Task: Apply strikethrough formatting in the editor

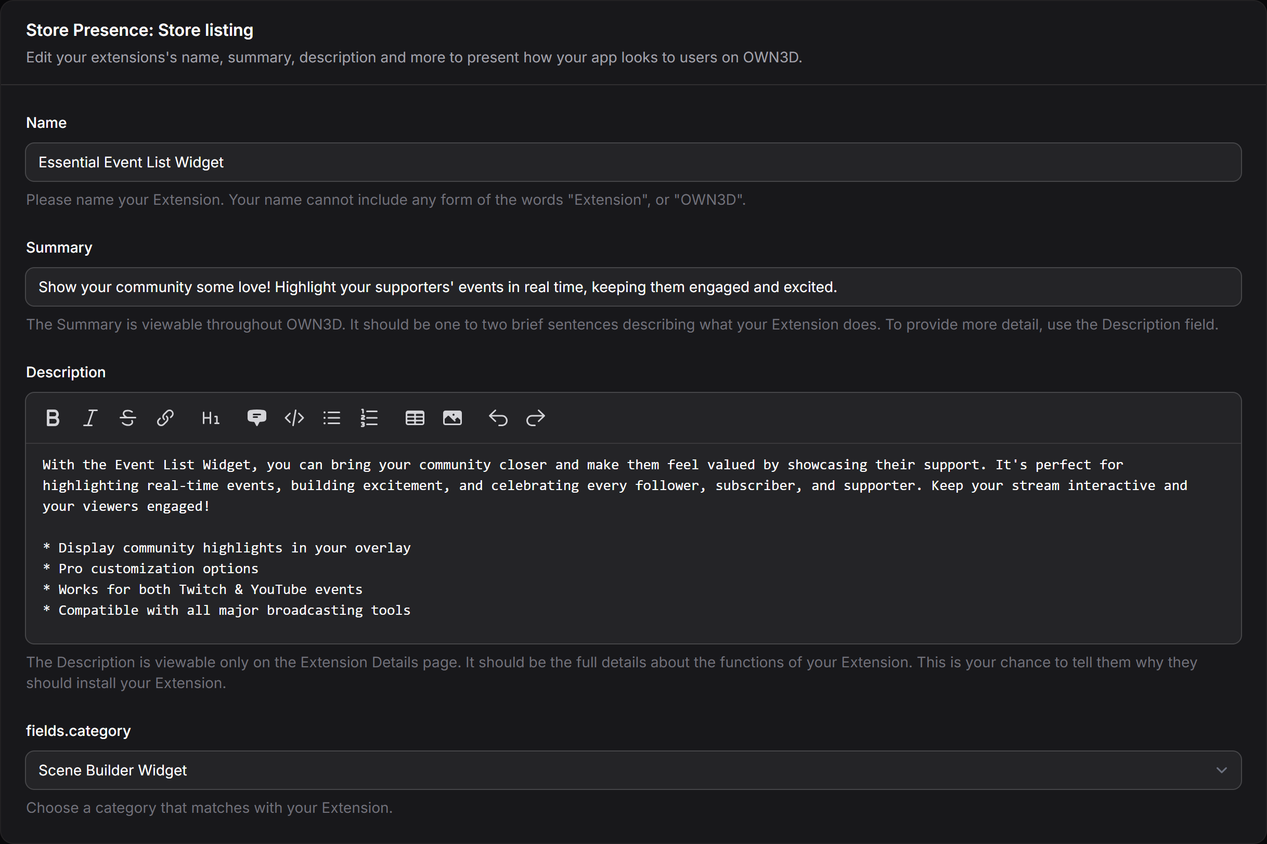Action: coord(127,418)
